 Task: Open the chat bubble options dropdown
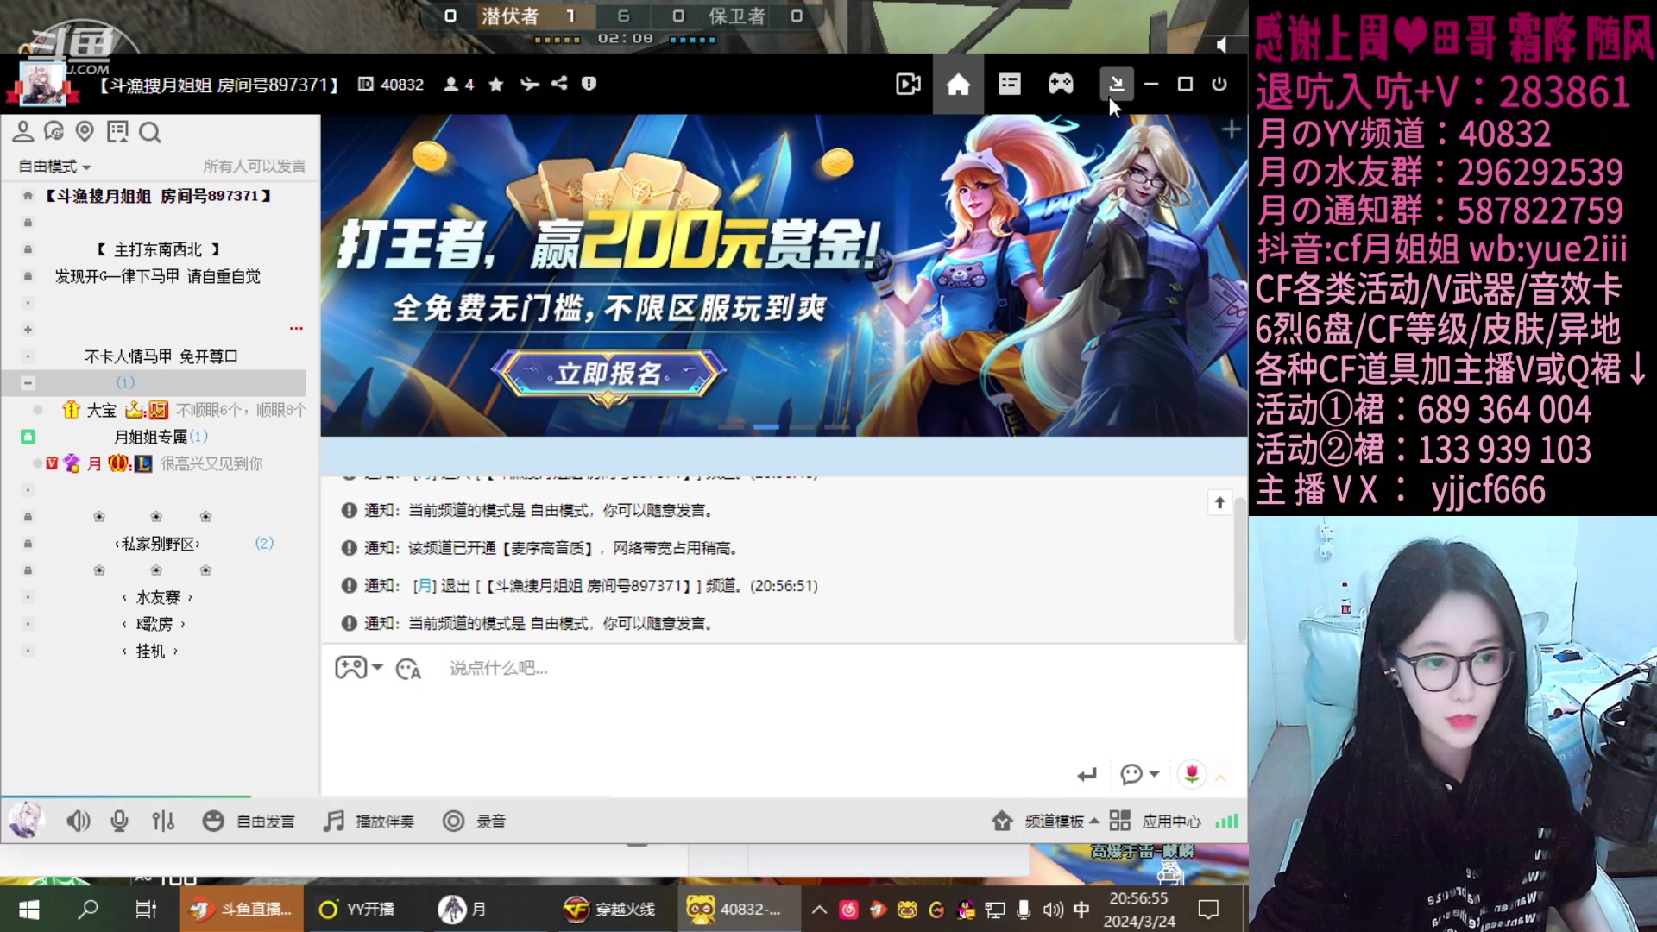coord(1139,774)
